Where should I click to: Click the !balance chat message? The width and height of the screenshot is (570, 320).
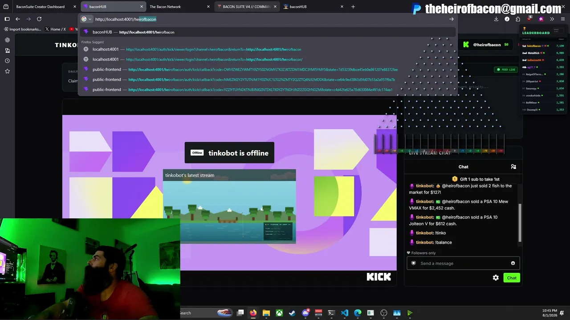[x=431, y=242]
